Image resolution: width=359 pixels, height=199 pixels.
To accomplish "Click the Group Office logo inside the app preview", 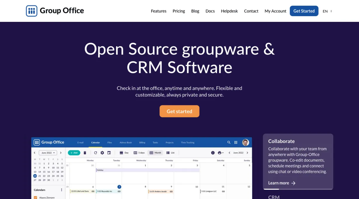I will pyautogui.click(x=49, y=142).
